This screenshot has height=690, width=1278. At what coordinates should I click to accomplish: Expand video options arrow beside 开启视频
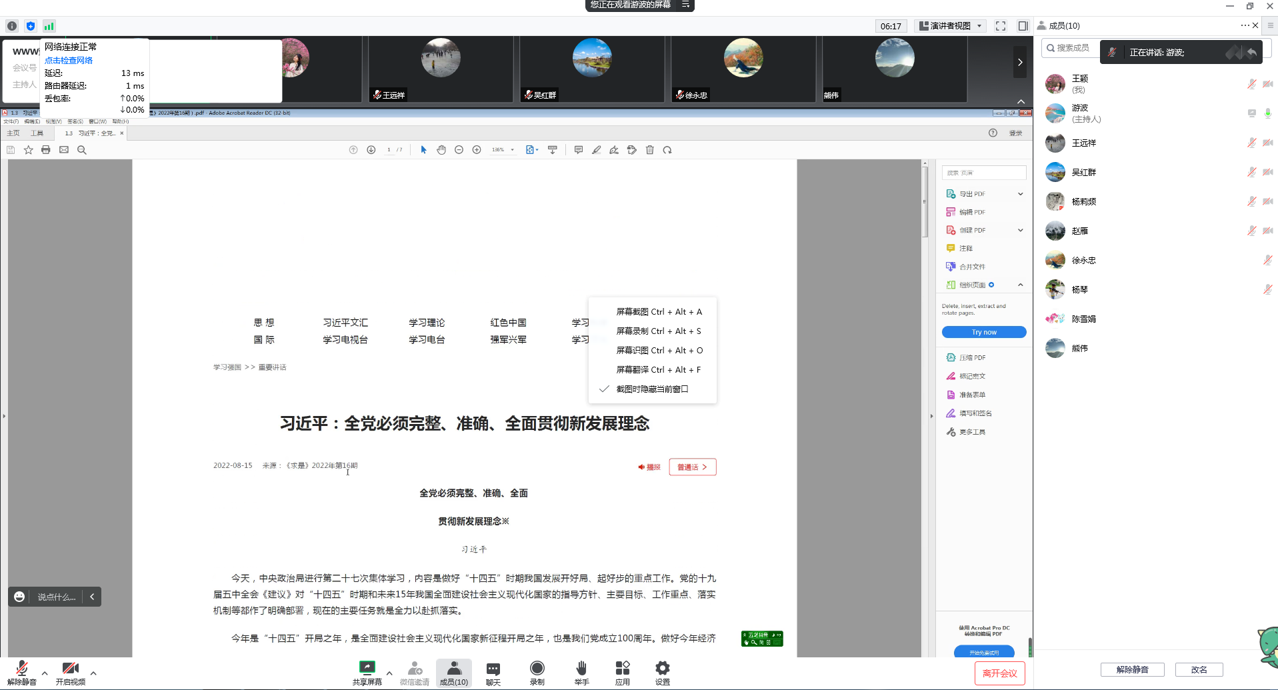point(93,673)
